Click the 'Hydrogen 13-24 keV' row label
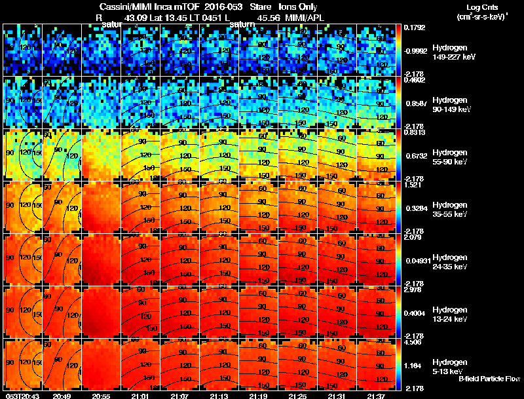524x399 pixels. [450, 314]
